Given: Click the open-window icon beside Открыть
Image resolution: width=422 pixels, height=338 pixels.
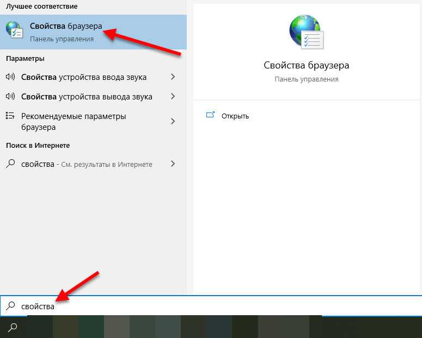Looking at the screenshot, I should pyautogui.click(x=210, y=116).
